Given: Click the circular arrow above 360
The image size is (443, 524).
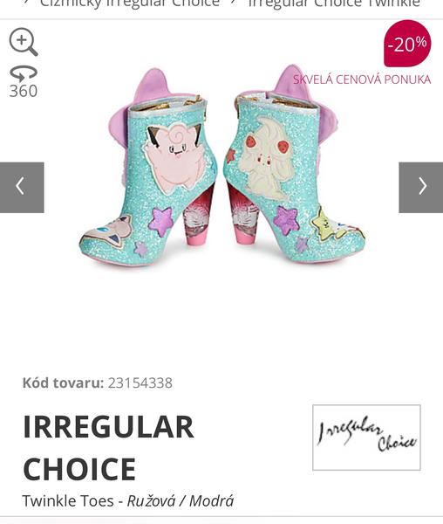Looking at the screenshot, I should click(24, 73).
